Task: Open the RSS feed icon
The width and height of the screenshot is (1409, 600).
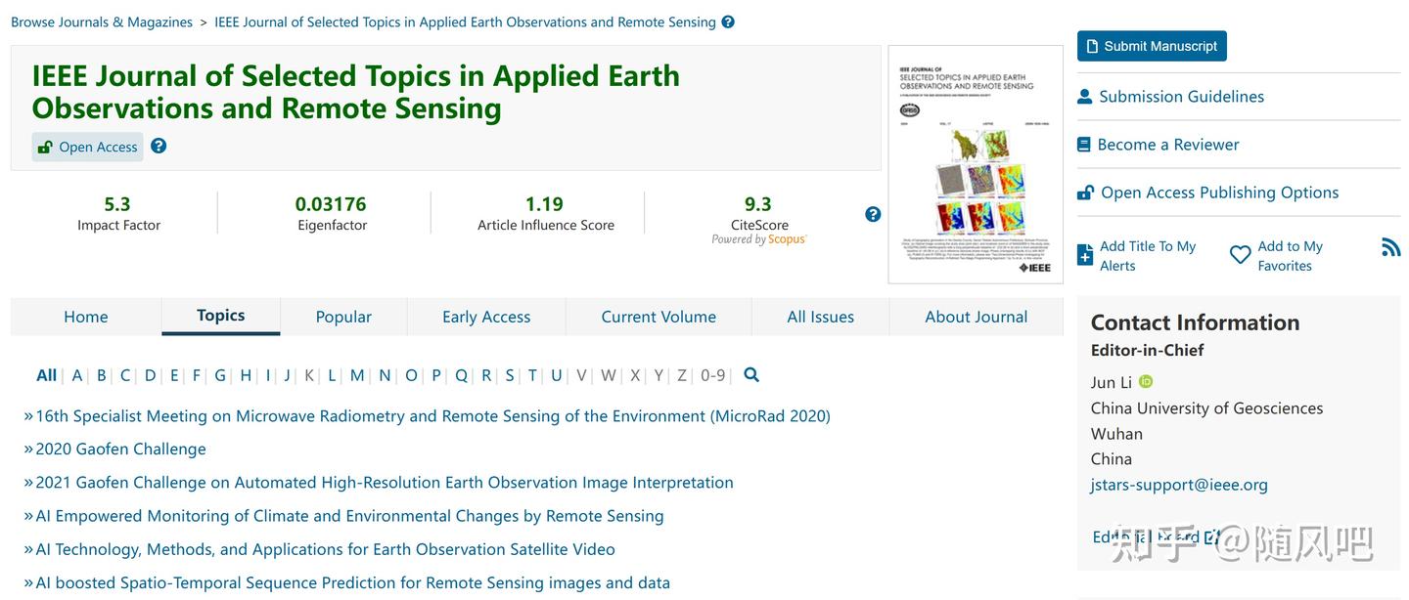Action: point(1390,247)
